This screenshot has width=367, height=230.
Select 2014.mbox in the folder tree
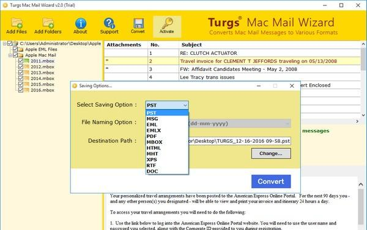[42, 79]
